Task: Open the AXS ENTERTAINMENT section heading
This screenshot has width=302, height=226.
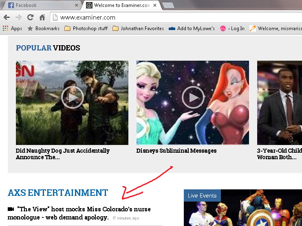Action: [x=58, y=193]
